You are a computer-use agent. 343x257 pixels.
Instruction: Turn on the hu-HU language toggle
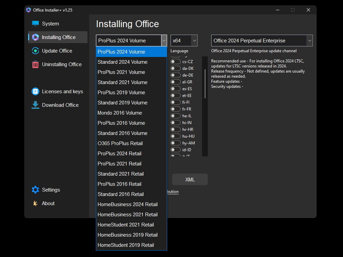coord(176,136)
